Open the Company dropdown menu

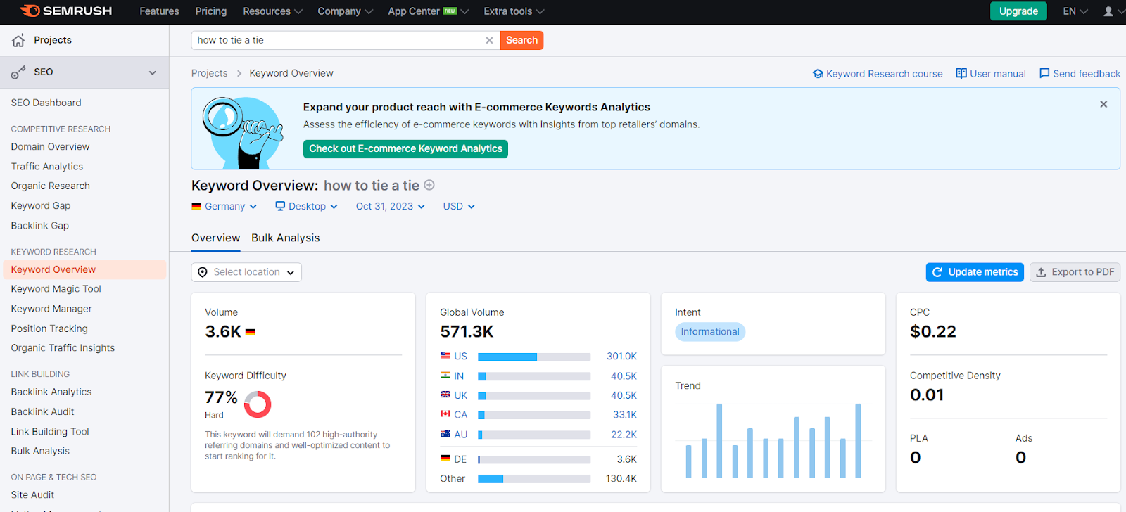(x=345, y=11)
